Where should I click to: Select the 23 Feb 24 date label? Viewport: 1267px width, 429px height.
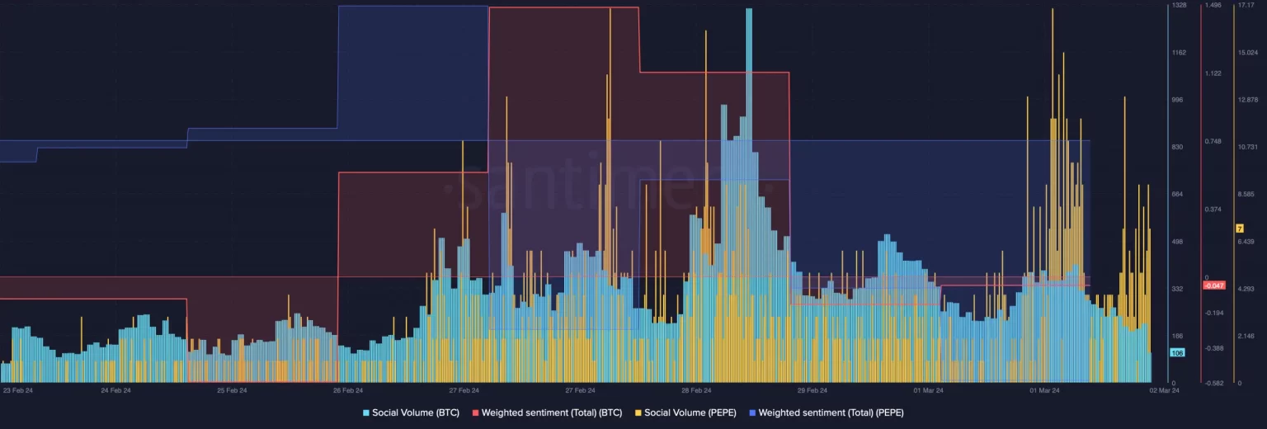click(x=18, y=390)
